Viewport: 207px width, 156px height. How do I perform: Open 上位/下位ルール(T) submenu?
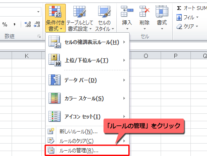pyautogui.click(x=87, y=60)
